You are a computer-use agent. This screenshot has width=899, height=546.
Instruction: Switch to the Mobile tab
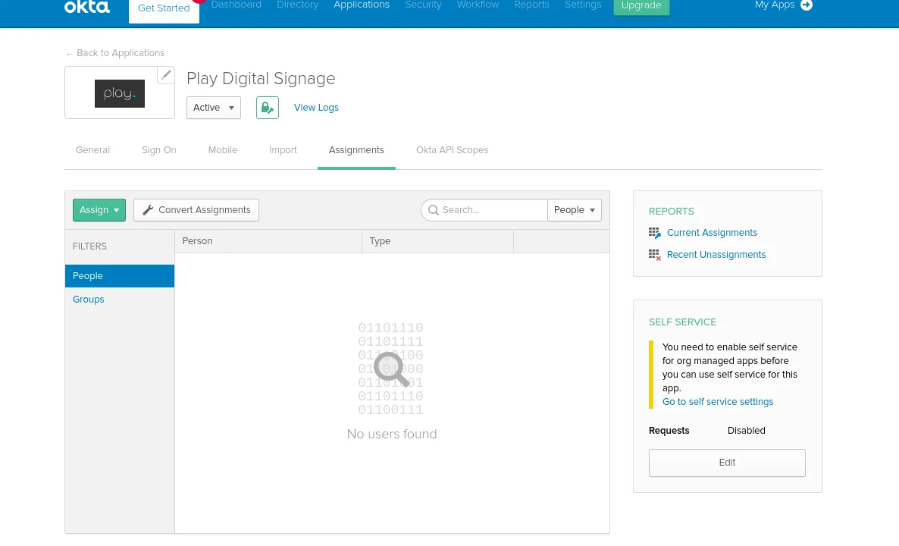point(222,149)
